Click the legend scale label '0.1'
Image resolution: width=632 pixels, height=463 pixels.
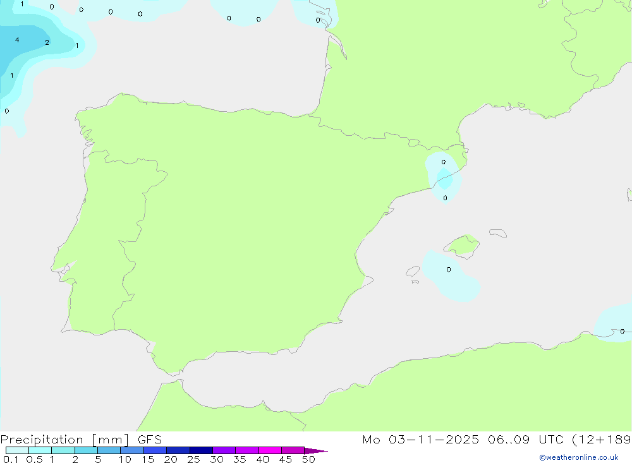coord(11,459)
